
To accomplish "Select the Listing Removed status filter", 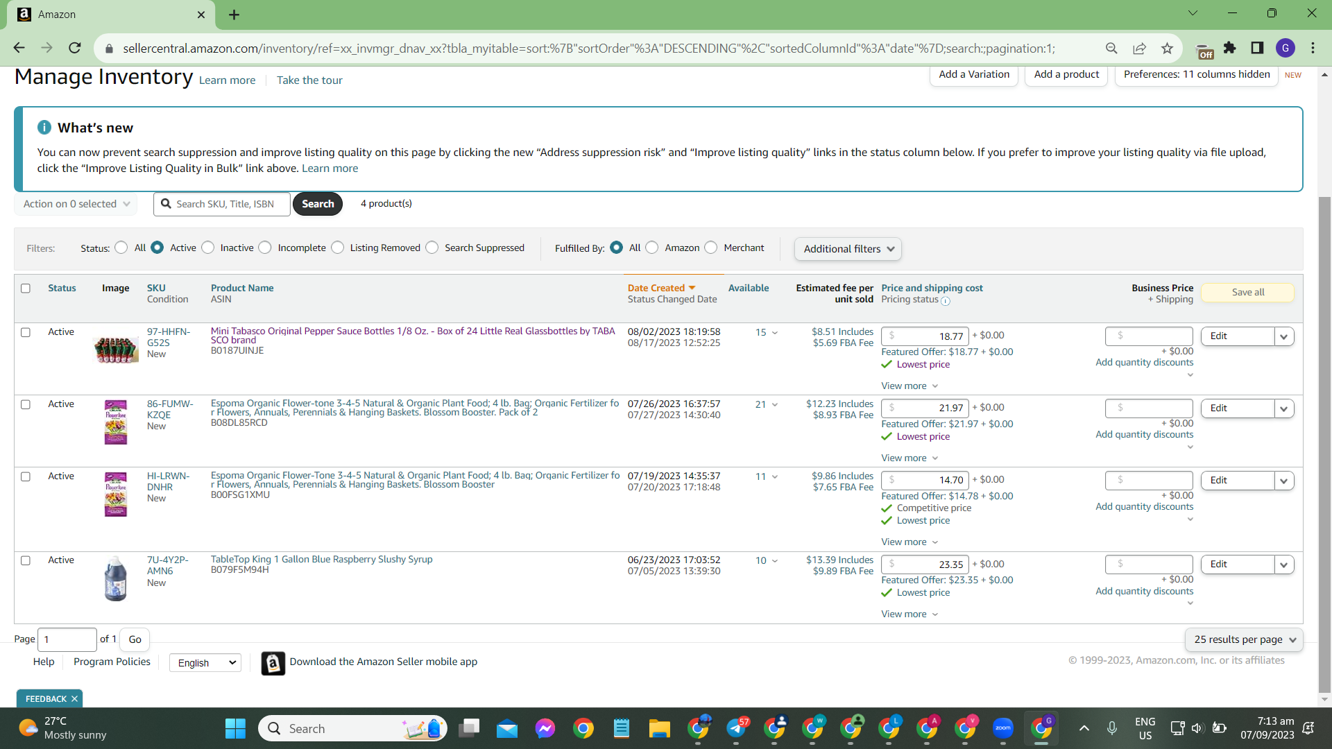I will (x=338, y=248).
